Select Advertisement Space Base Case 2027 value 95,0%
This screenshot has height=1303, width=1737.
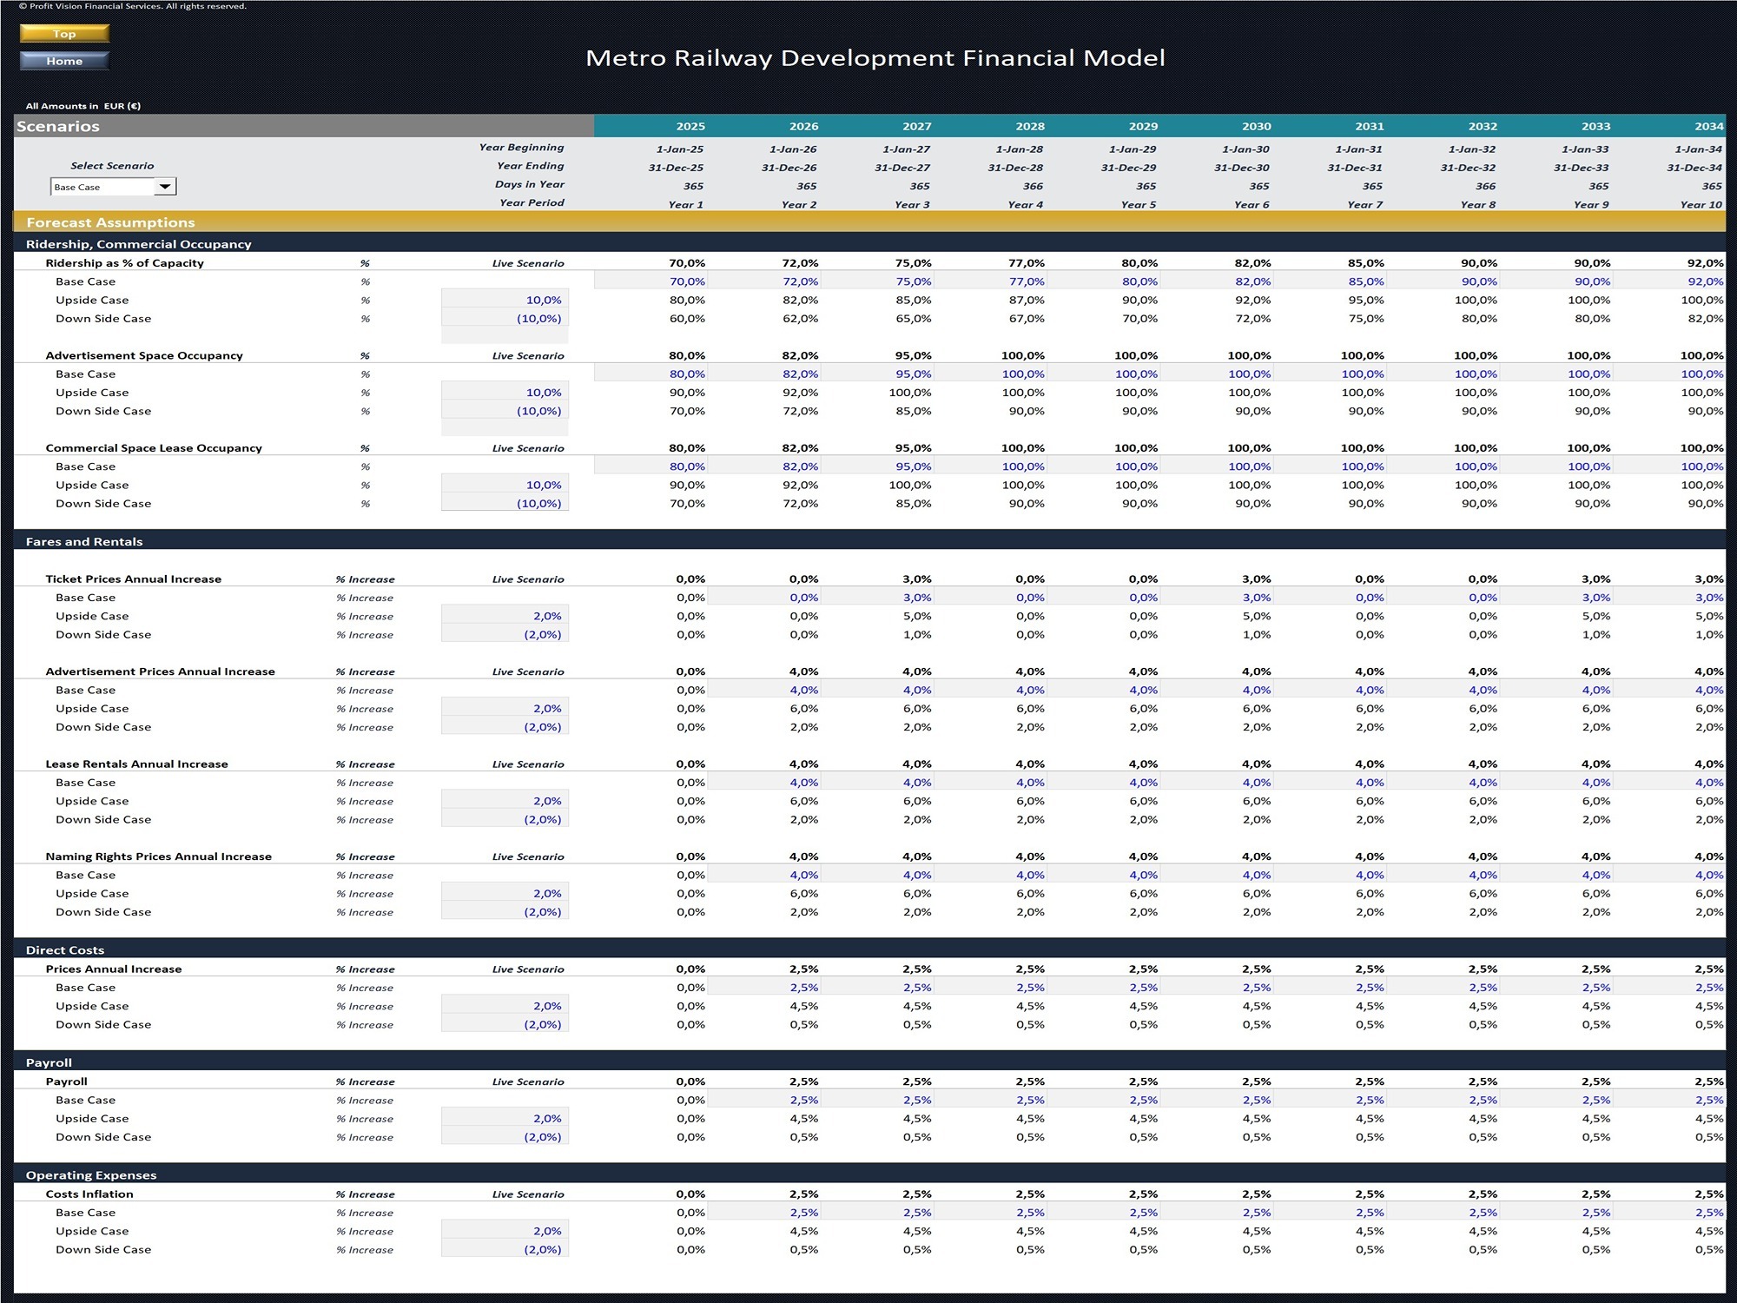(877, 374)
